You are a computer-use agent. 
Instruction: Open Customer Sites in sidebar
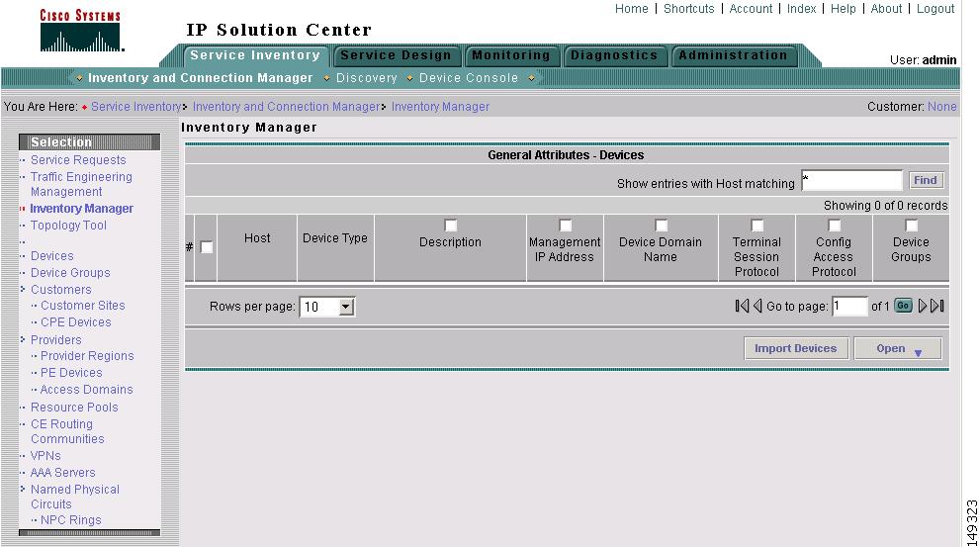point(82,306)
